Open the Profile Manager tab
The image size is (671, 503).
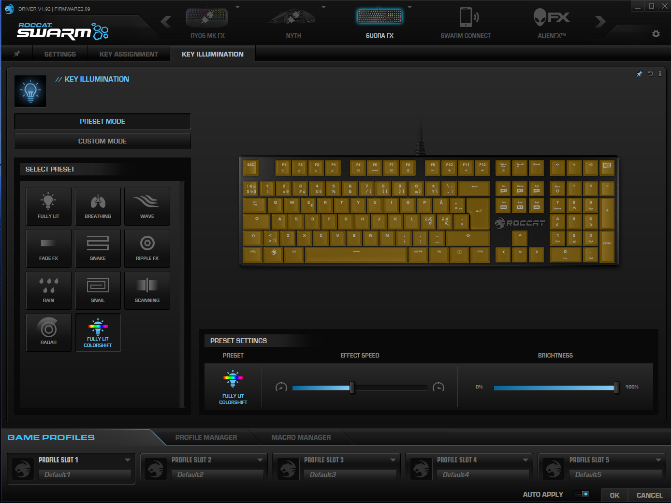click(206, 437)
